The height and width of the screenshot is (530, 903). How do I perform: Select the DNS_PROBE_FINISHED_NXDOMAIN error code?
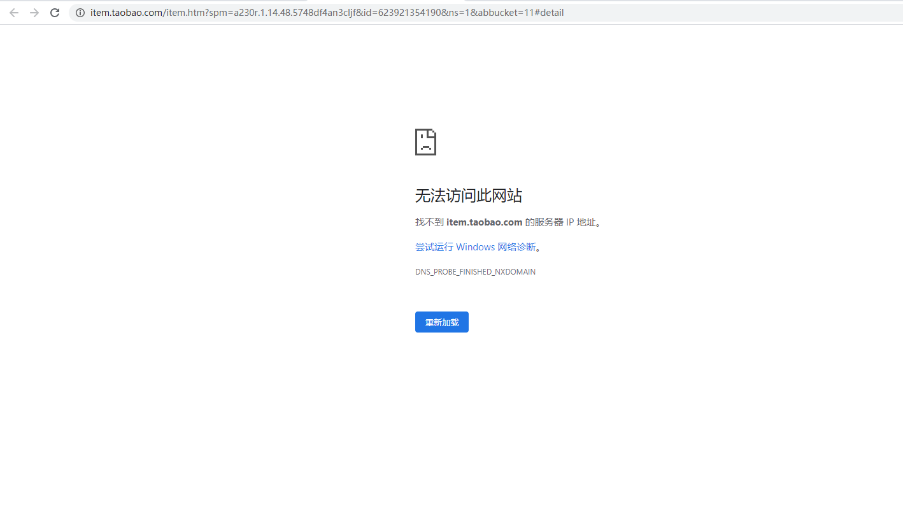point(475,272)
